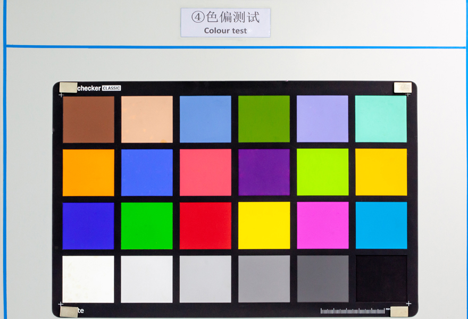
Task: Select the dark purple patch
Action: coord(264,172)
